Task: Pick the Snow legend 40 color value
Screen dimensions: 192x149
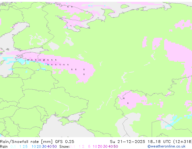Action: pyautogui.click(x=111, y=147)
